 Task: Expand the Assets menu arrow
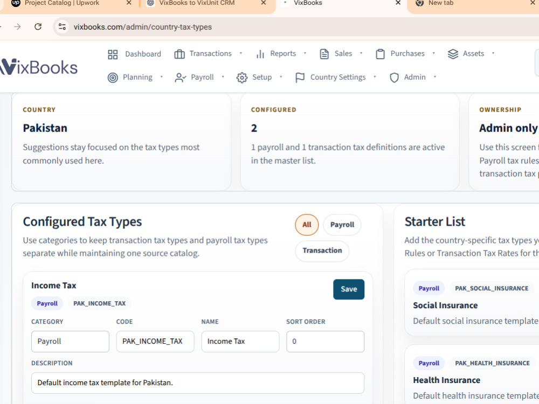pyautogui.click(x=493, y=53)
